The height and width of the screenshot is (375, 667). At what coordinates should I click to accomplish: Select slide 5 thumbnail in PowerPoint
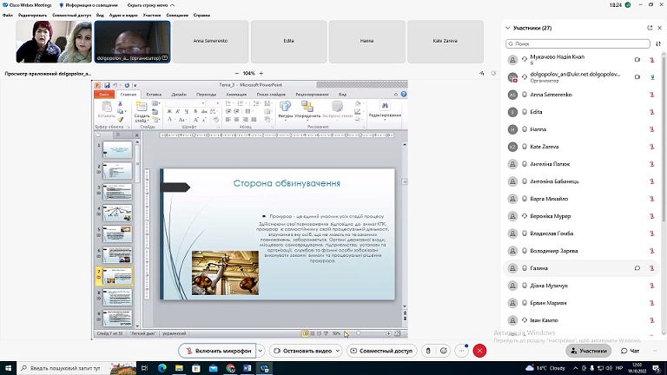pyautogui.click(x=117, y=234)
